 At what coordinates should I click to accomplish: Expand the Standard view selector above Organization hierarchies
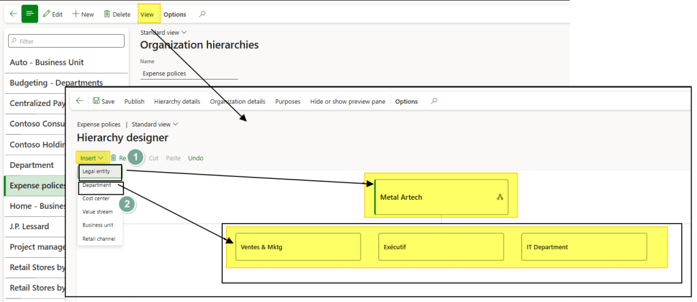(163, 32)
